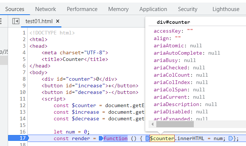
Task: Set breakpoint at line number 12
Action: click(22, 105)
